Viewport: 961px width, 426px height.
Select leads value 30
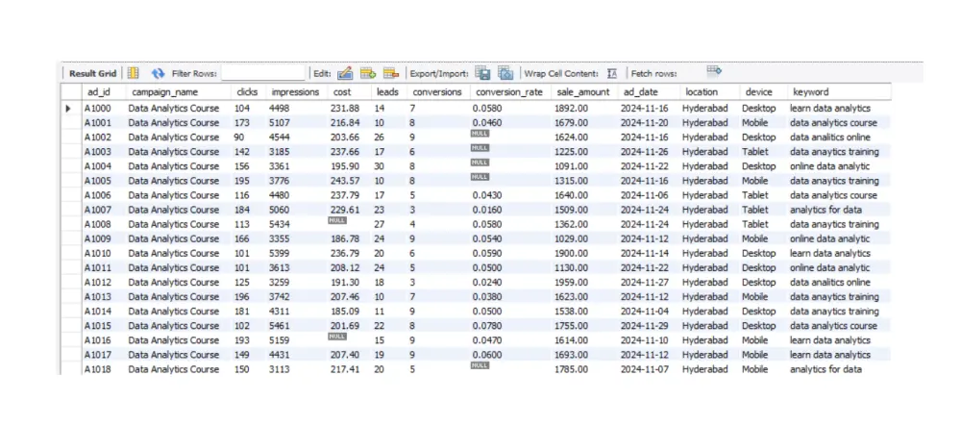(x=380, y=166)
